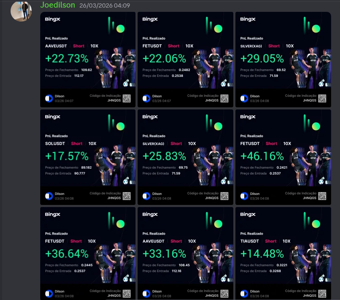Click the closing price 0.2445
The height and width of the screenshot is (300, 340).
[x=87, y=265]
